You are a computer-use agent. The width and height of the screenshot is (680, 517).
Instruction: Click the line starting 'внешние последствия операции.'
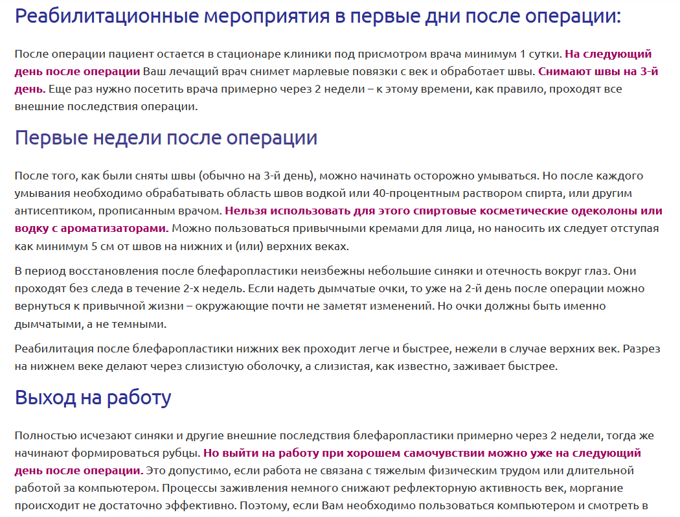(106, 107)
